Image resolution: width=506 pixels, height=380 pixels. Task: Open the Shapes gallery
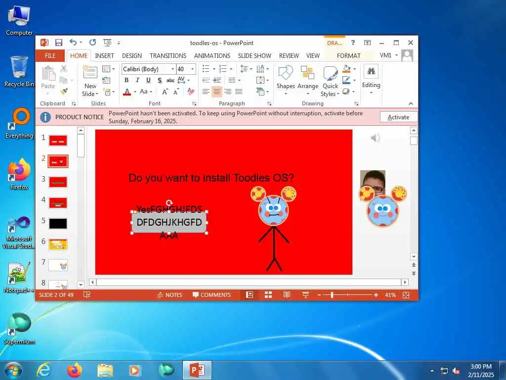[x=286, y=81]
